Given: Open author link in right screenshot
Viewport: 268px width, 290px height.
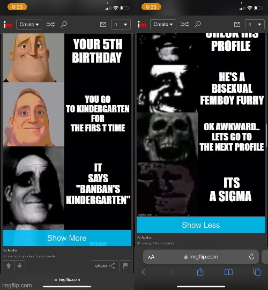Looking at the screenshot, I should (x=147, y=237).
